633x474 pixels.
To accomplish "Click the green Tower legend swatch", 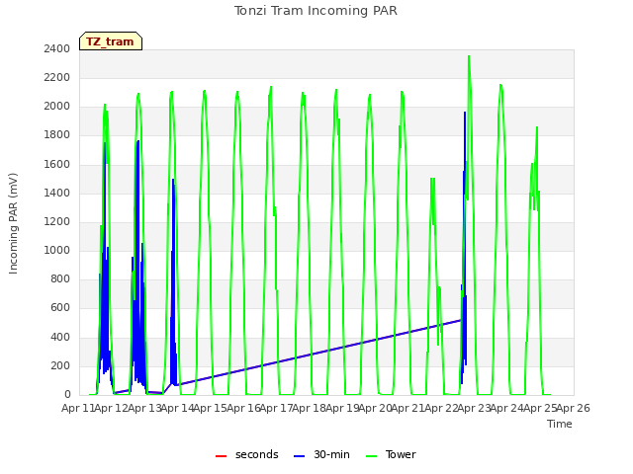I will pyautogui.click(x=371, y=456).
